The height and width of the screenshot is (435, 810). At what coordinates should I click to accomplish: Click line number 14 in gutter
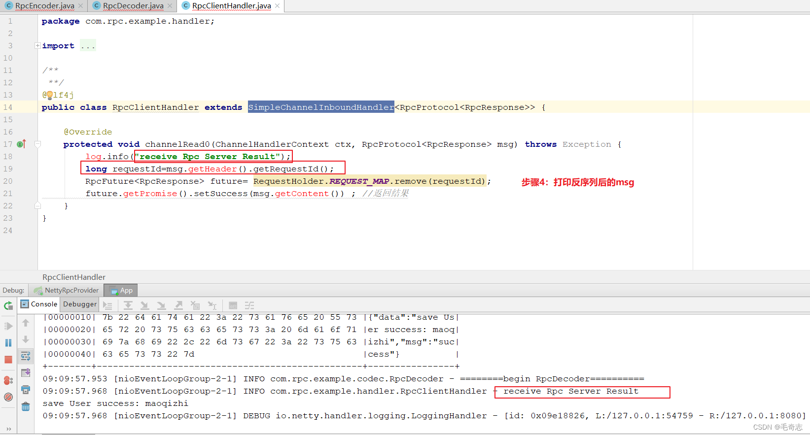coord(8,107)
